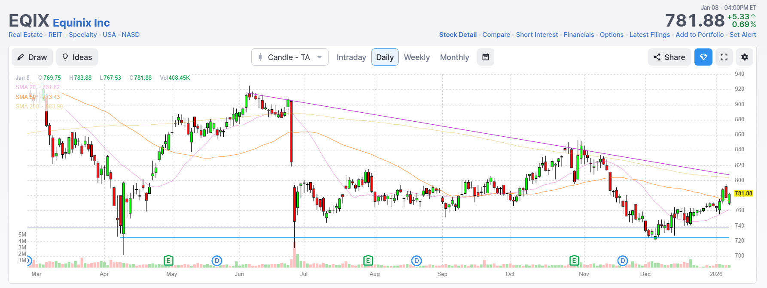Image resolution: width=767 pixels, height=288 pixels.
Task: Click the August earnings E marker
Action: (x=368, y=260)
